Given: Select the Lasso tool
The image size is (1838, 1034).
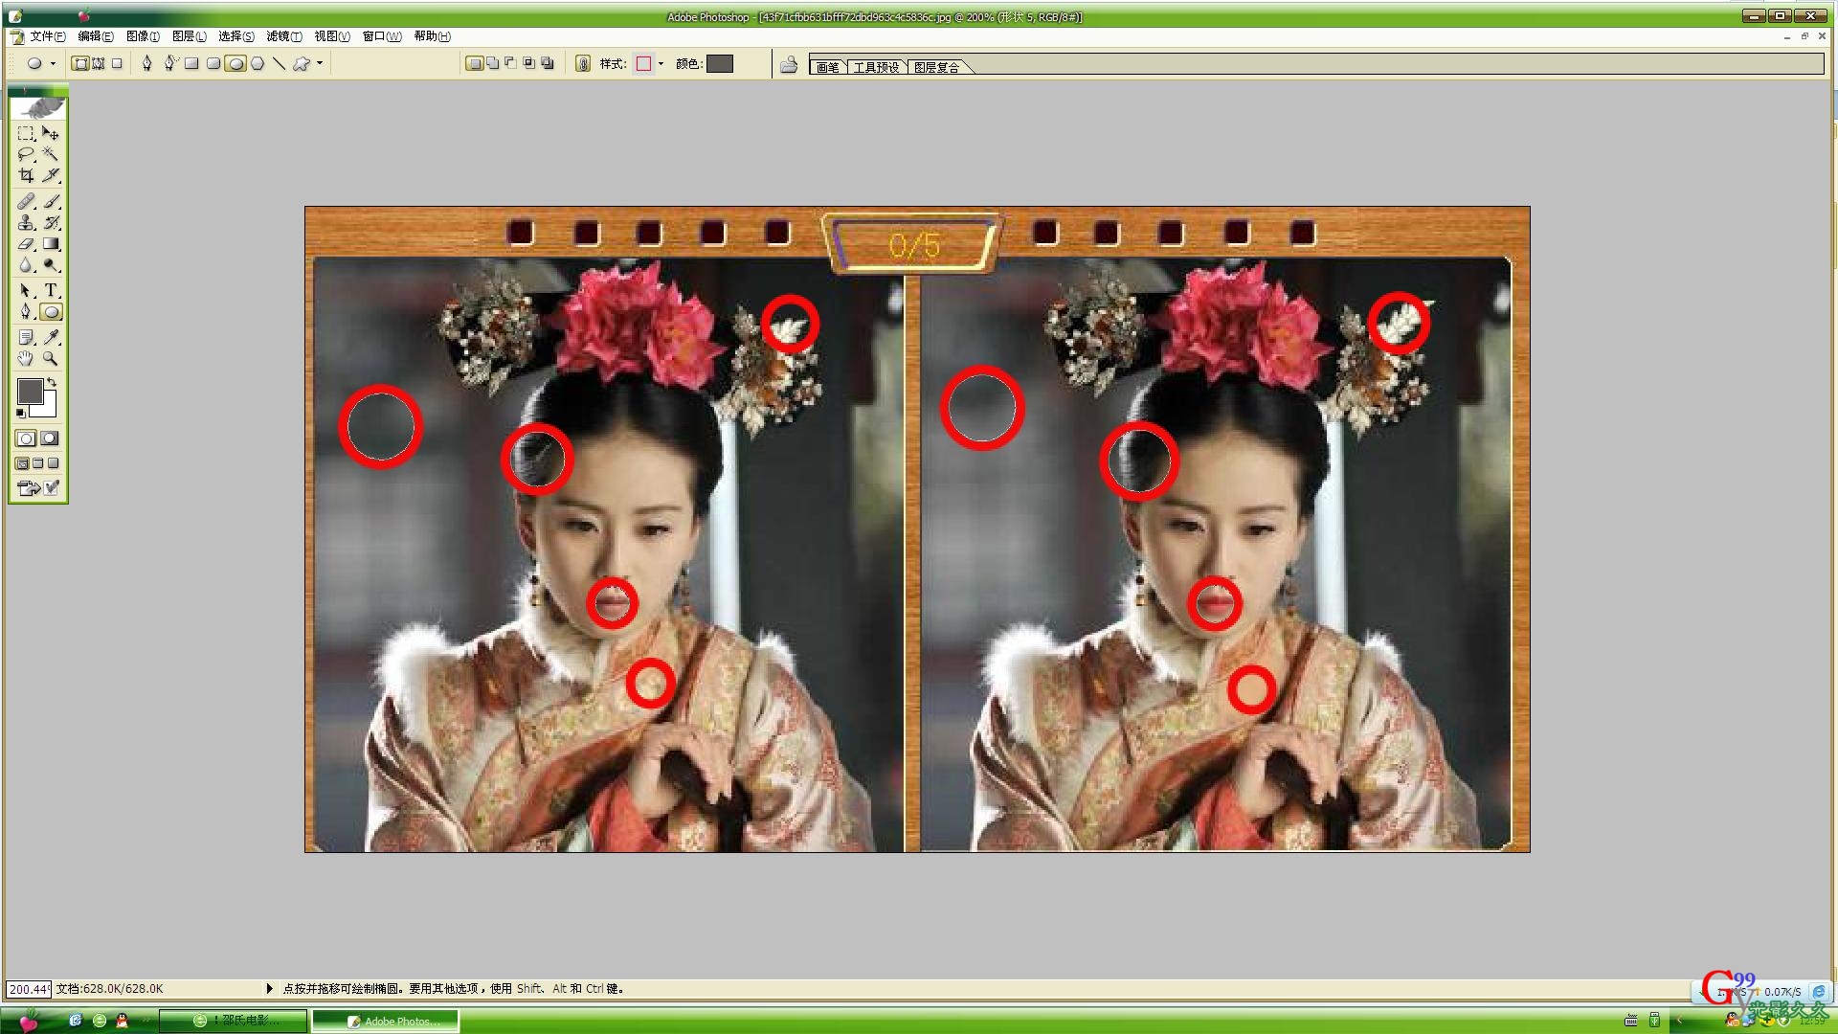Looking at the screenshot, I should (x=26, y=154).
